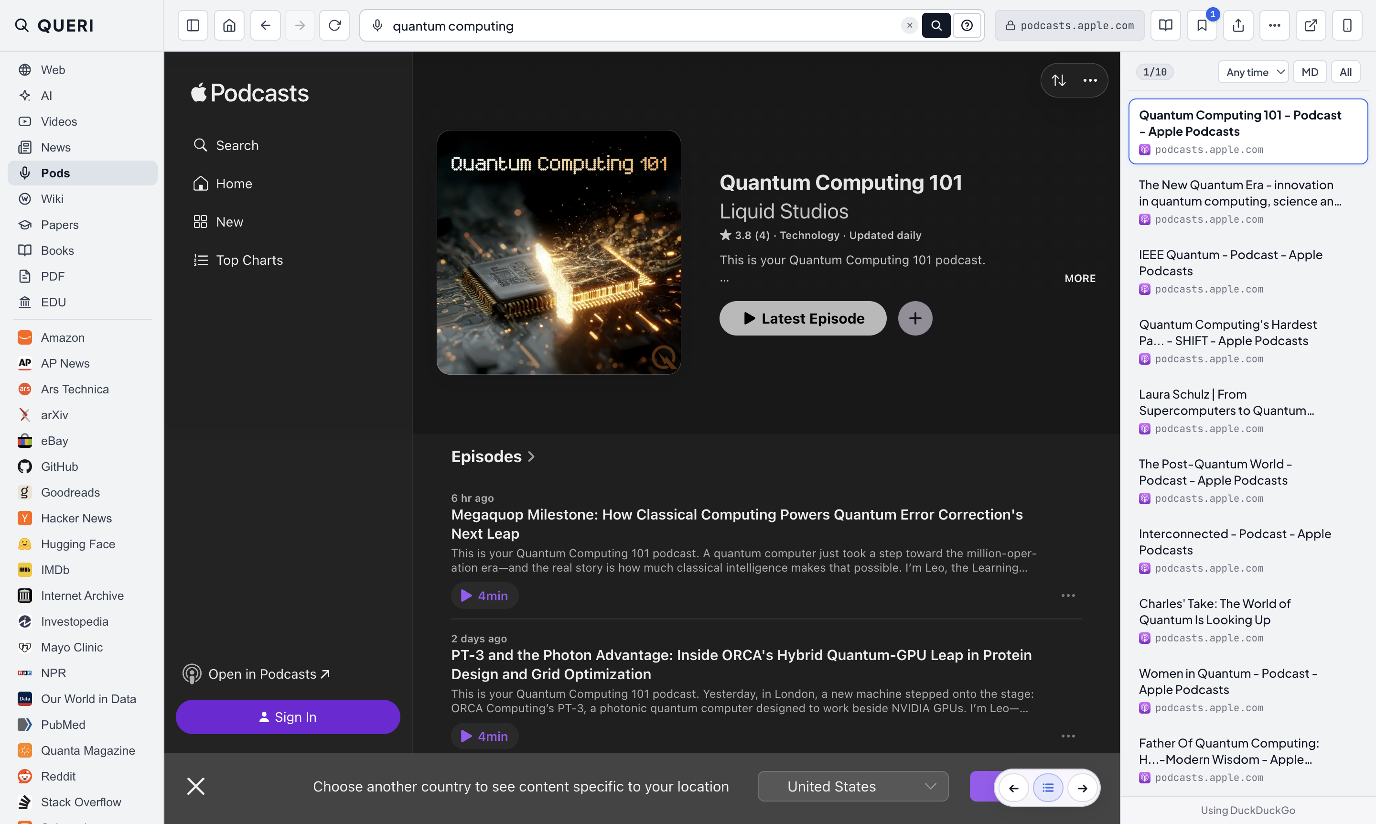Activate the microphone voice search icon
Viewport: 1376px width, 824px height.
point(377,25)
